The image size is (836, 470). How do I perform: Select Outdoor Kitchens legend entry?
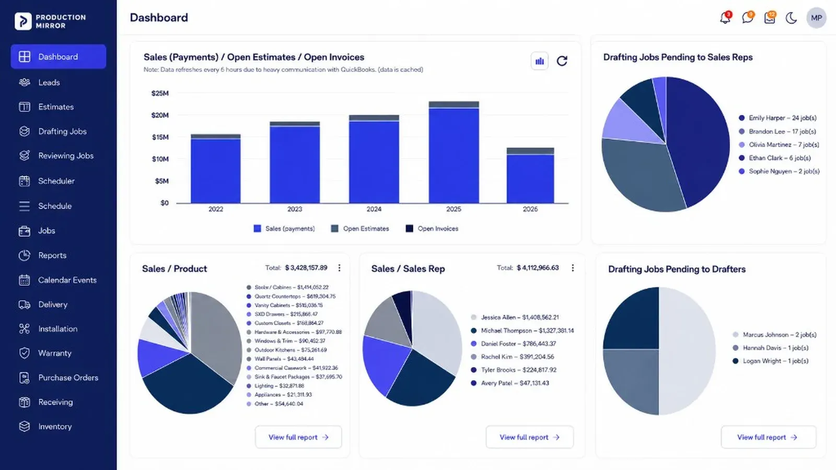[x=287, y=350]
